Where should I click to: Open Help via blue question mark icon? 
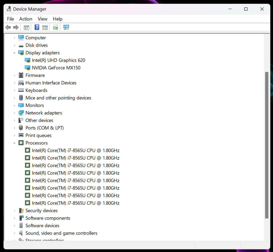[x=37, y=27]
